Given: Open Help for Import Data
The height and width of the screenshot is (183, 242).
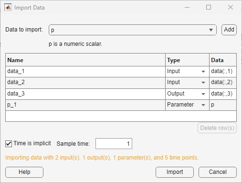Looking at the screenshot, I should 24,172.
